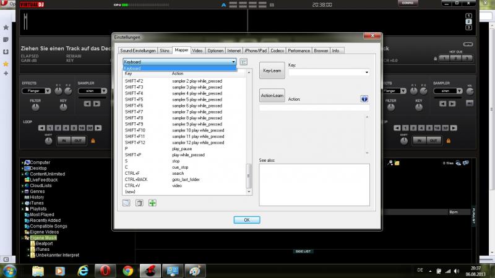
Task: Select highlighted Keyboard option in dropdown list
Action: [x=179, y=68]
